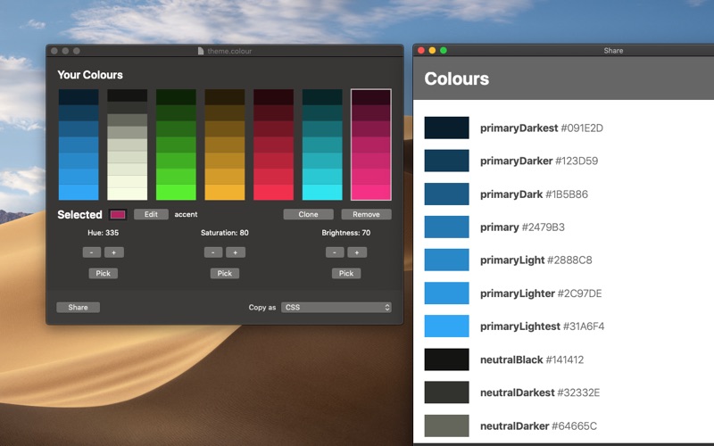Screen dimensions: 714x446
Task: Close the Share window with red button
Action: pos(421,51)
